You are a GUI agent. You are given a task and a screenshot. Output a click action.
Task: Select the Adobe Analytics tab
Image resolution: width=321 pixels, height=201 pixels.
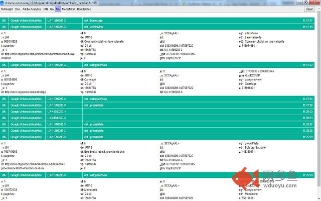(32, 9)
